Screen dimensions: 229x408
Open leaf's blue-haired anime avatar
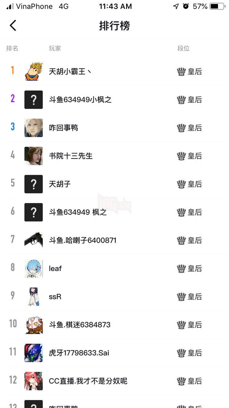pyautogui.click(x=33, y=268)
